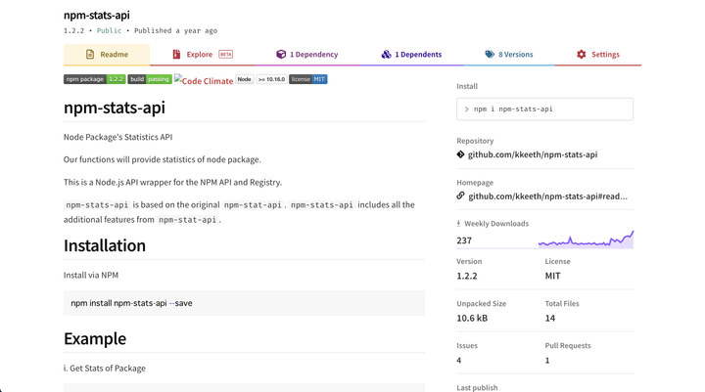The width and height of the screenshot is (705, 392).
Task: Click the broken Code Climate image icon
Action: click(x=179, y=79)
